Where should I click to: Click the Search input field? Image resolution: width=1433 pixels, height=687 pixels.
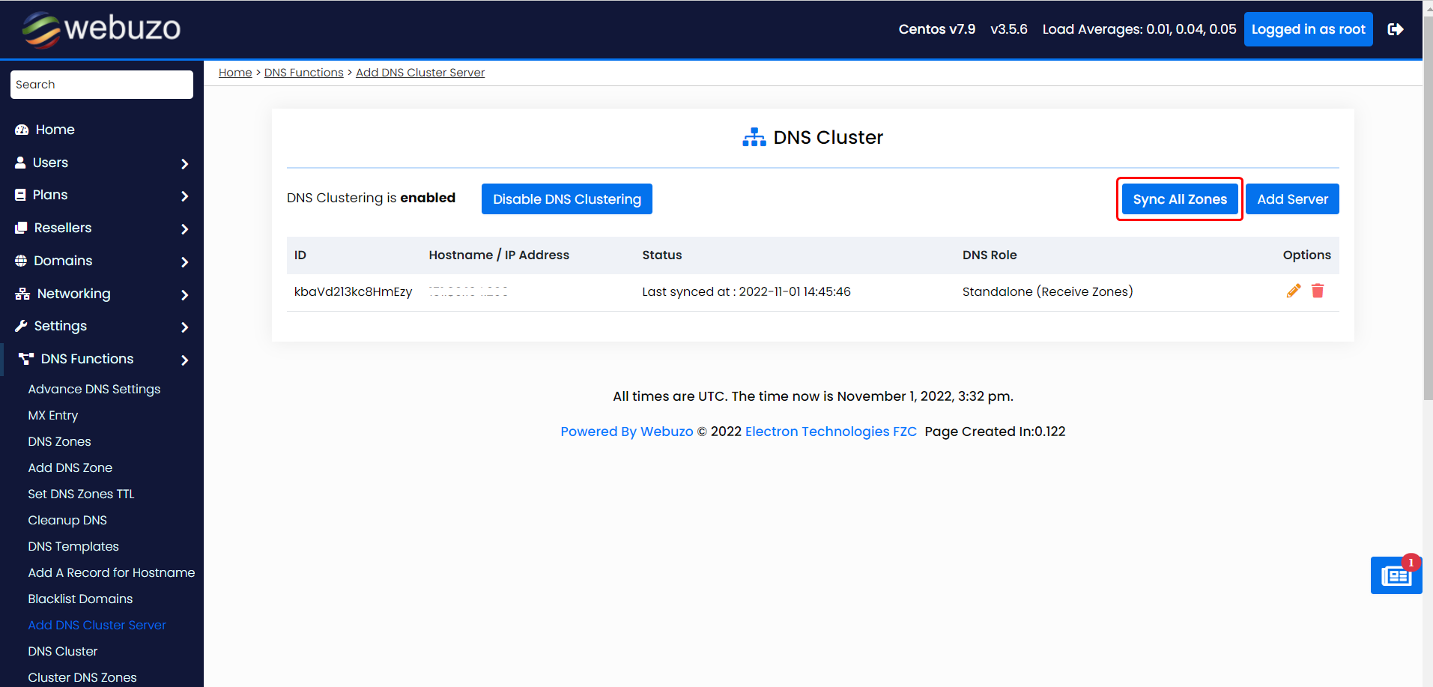101,84
